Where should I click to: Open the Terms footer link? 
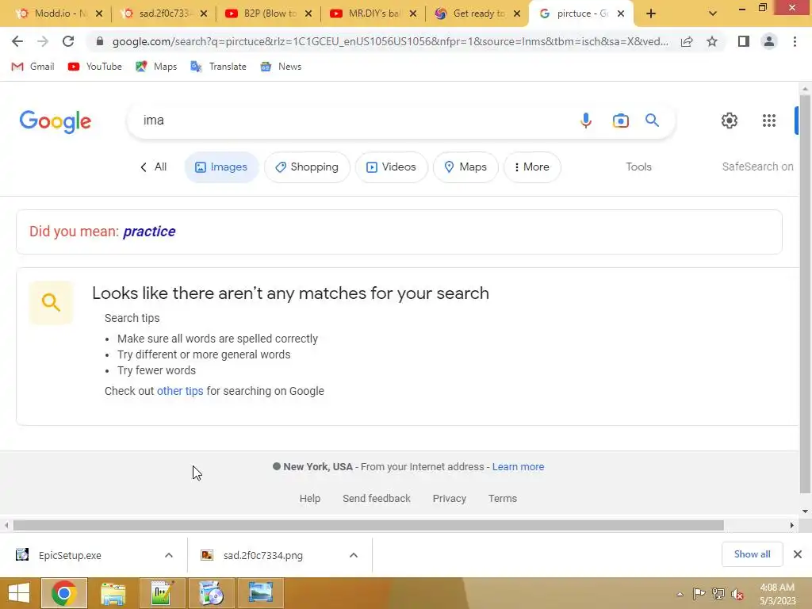(x=502, y=498)
